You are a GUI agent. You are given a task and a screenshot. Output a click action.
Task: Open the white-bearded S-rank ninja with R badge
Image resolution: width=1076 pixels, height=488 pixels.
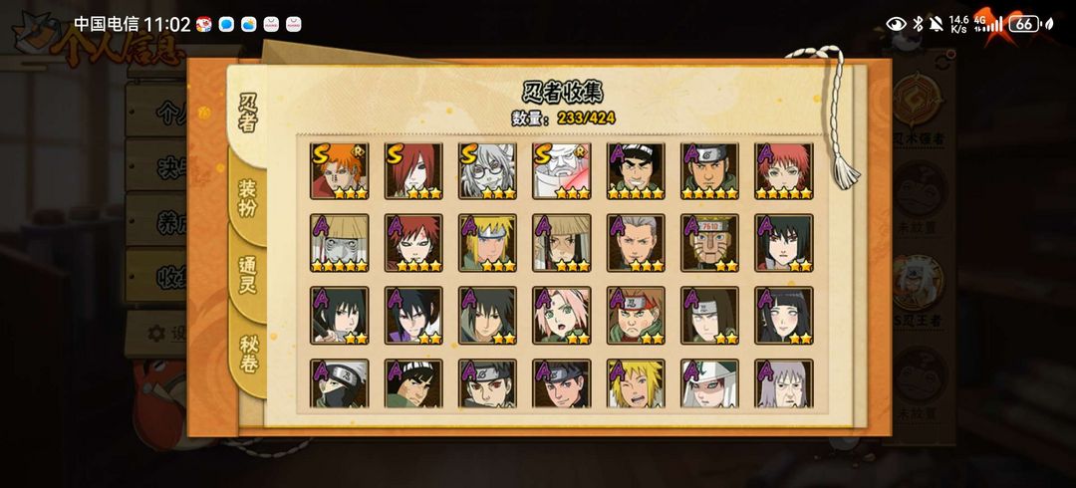(561, 171)
